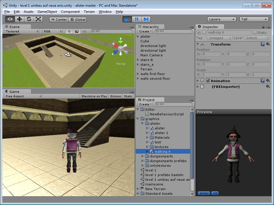Click the Stats button

tap(128, 96)
